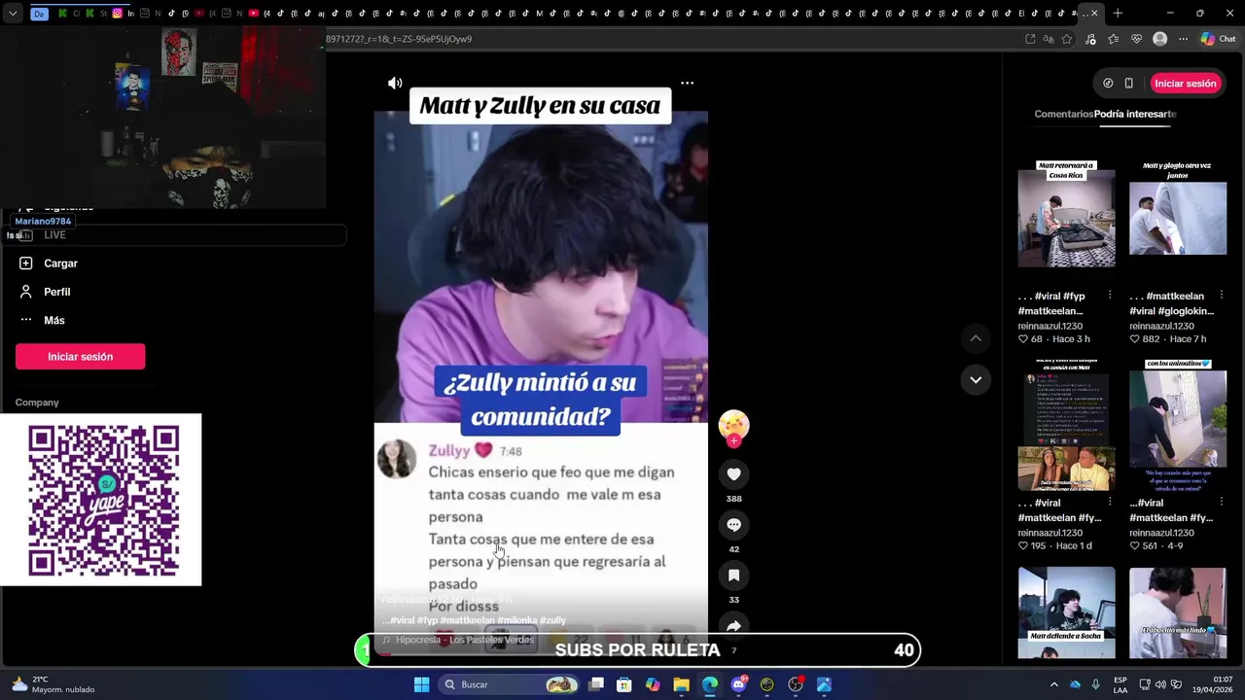Open the Edge profile avatar
Image resolution: width=1245 pixels, height=700 pixels.
[1159, 39]
